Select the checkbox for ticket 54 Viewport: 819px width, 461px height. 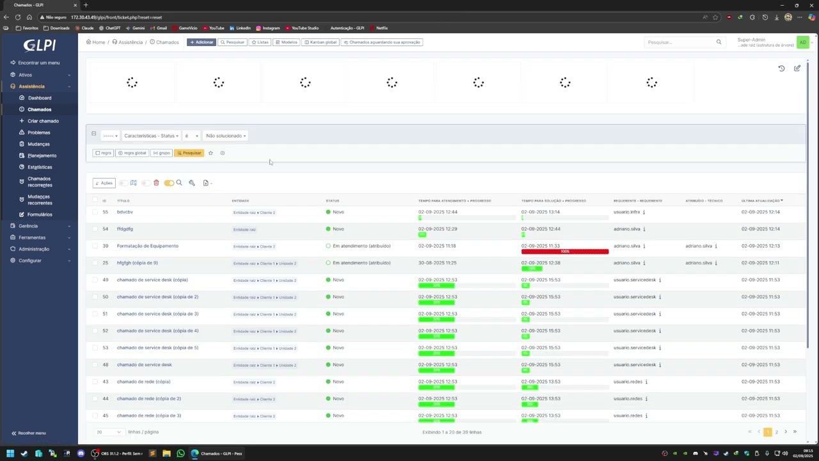pos(95,229)
